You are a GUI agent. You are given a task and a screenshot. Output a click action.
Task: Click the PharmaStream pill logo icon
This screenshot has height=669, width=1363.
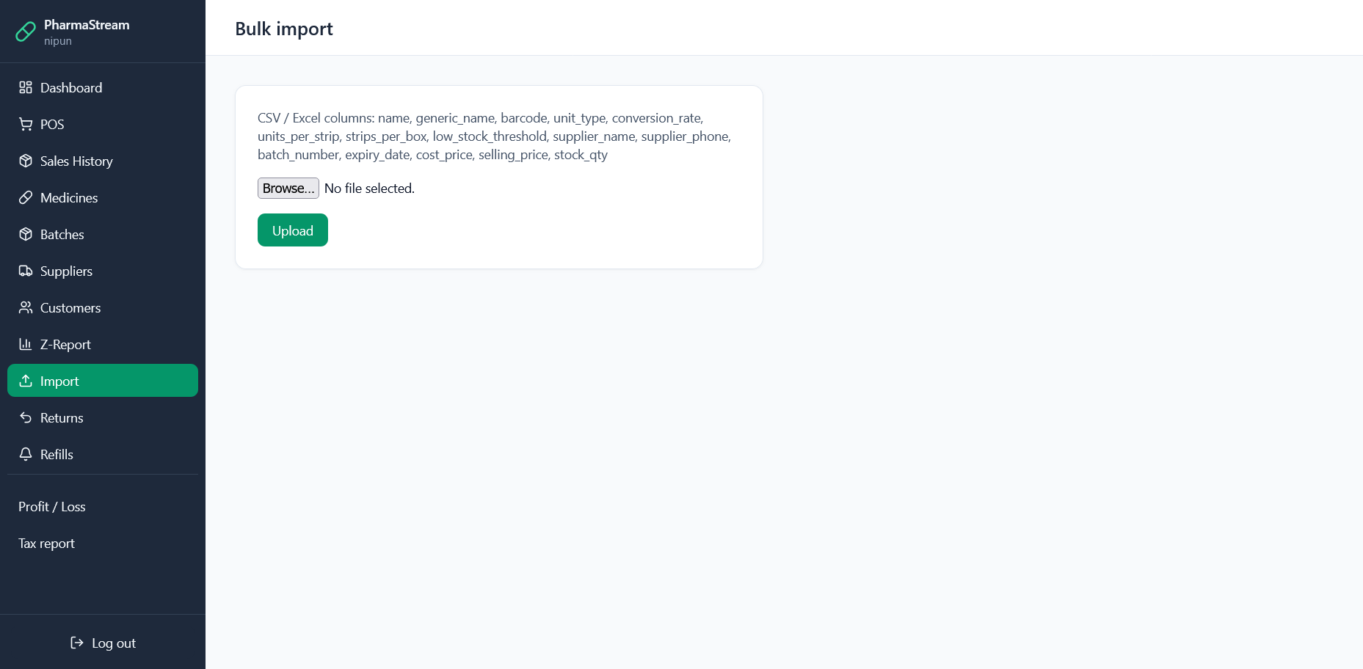pyautogui.click(x=26, y=32)
